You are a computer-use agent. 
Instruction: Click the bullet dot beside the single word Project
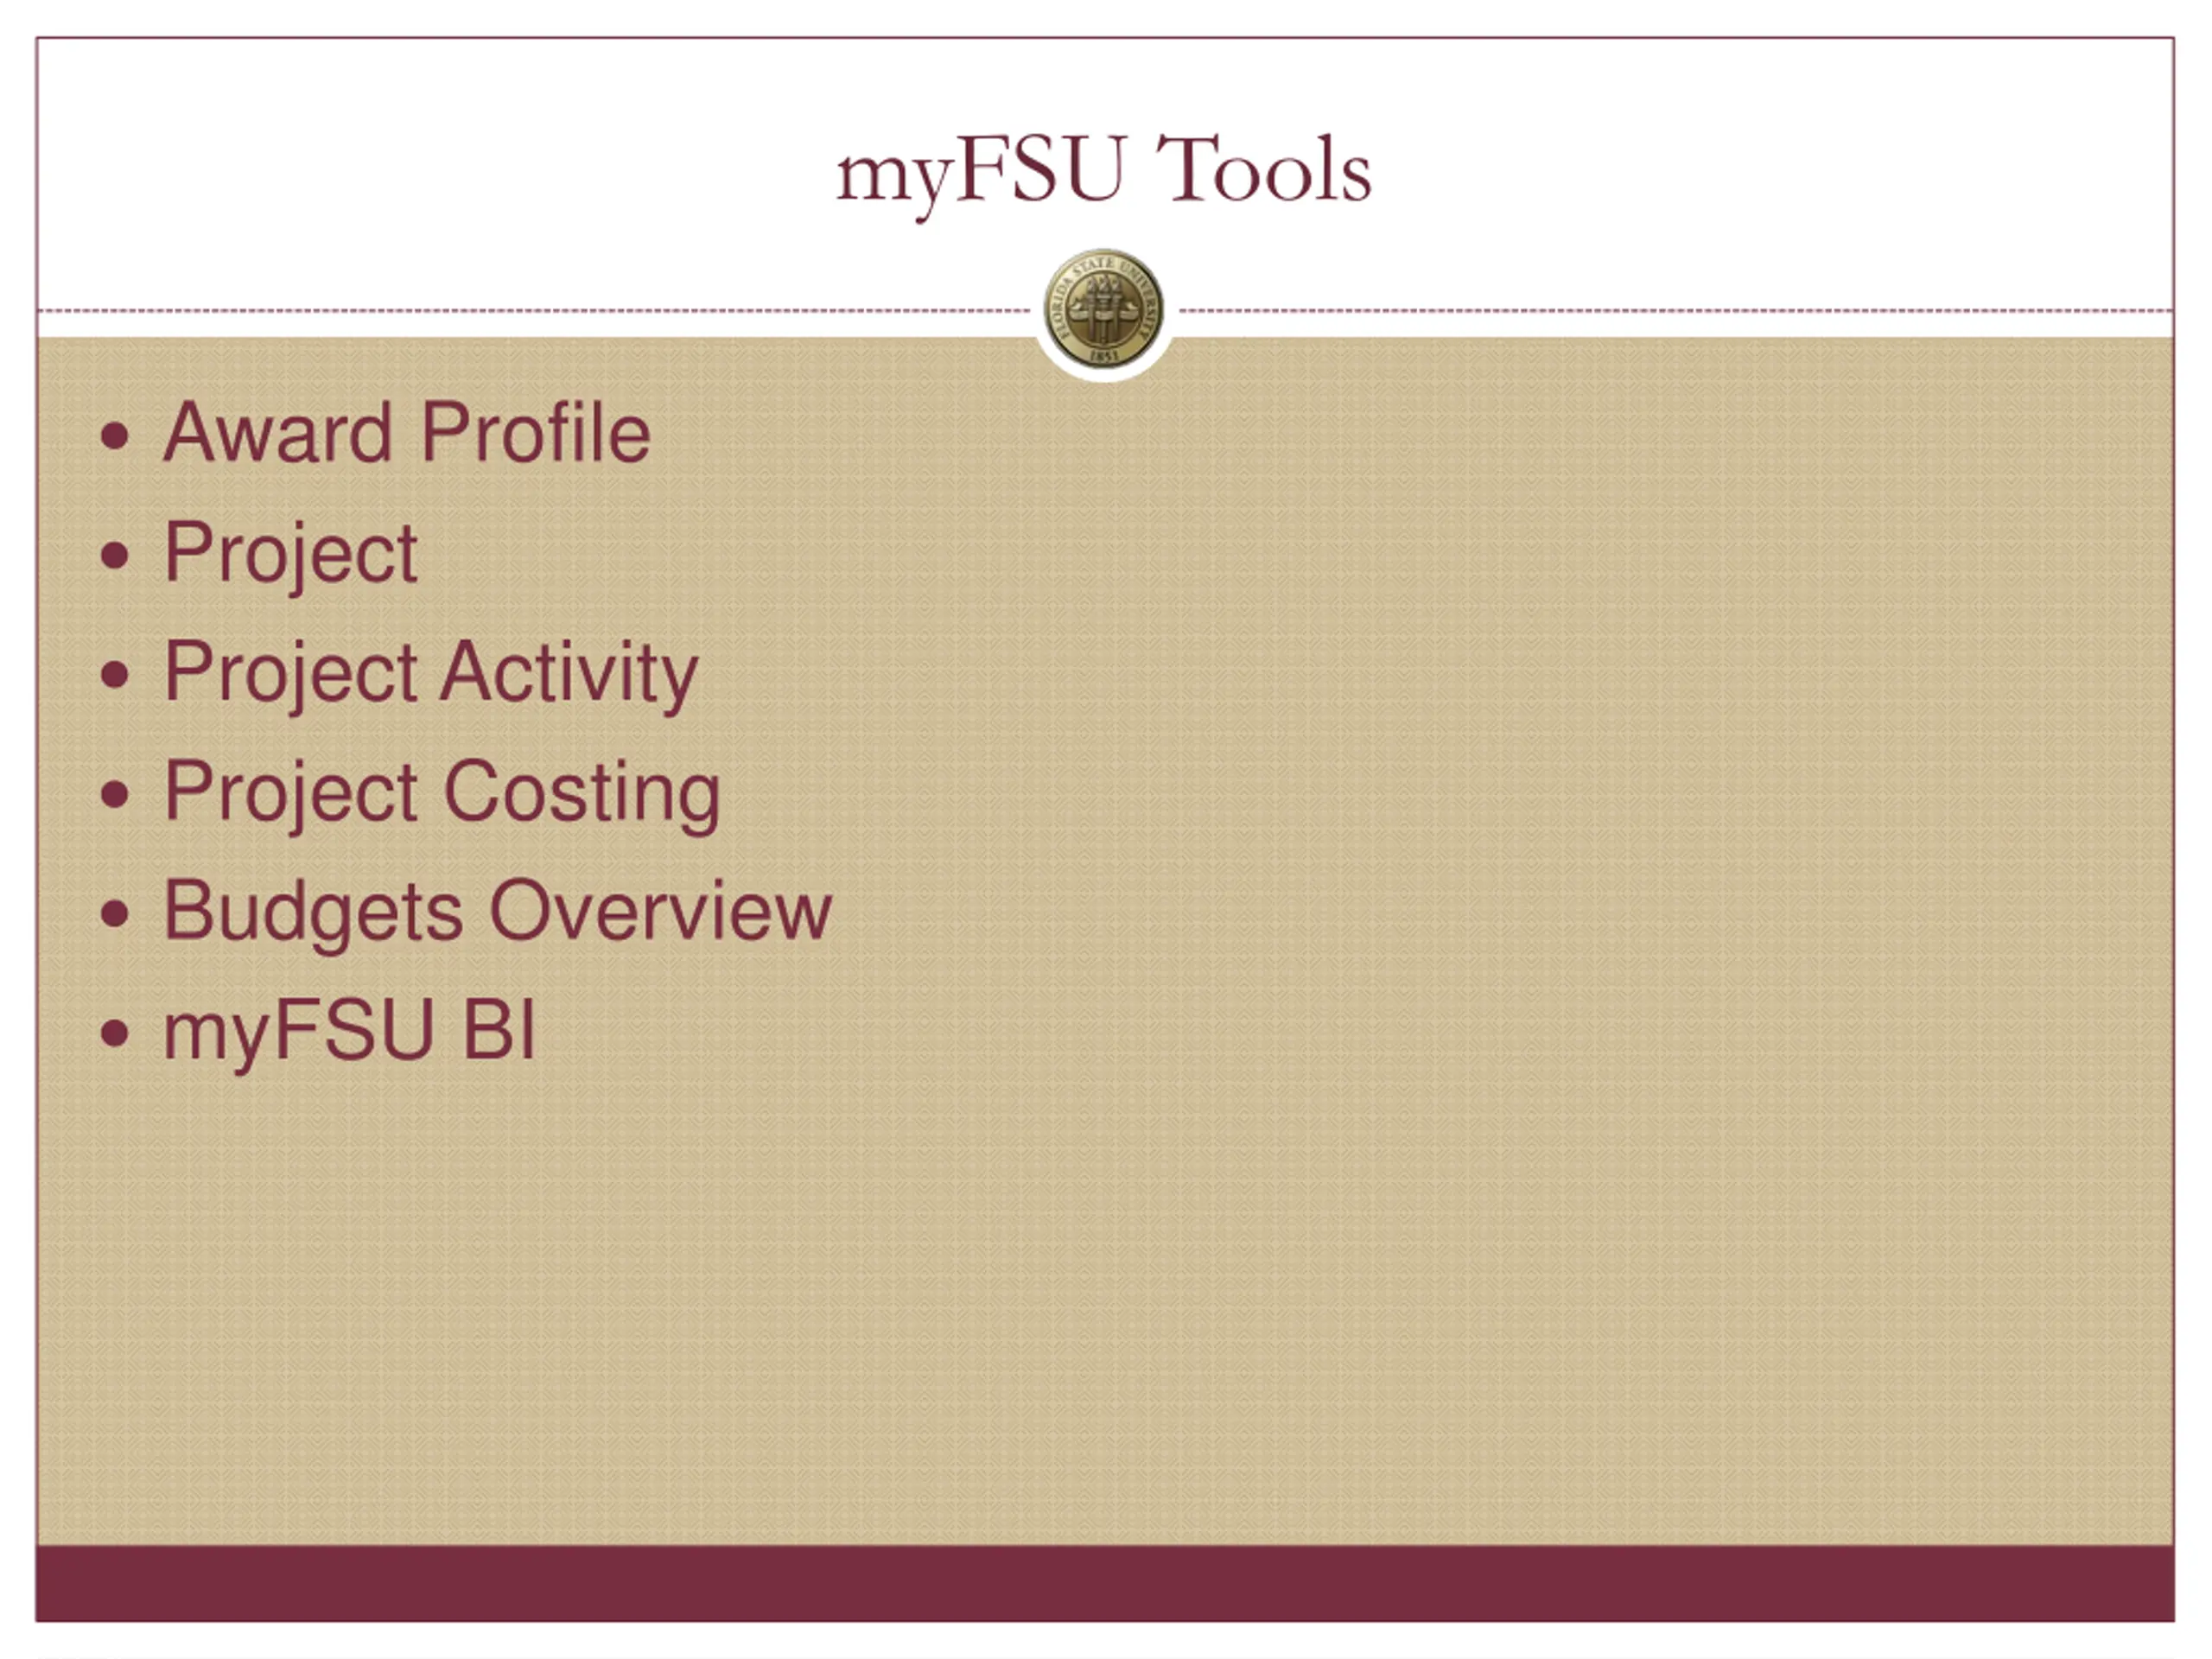coord(115,555)
